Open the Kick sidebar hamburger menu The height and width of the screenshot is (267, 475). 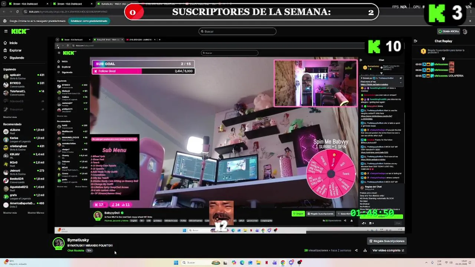(x=6, y=32)
